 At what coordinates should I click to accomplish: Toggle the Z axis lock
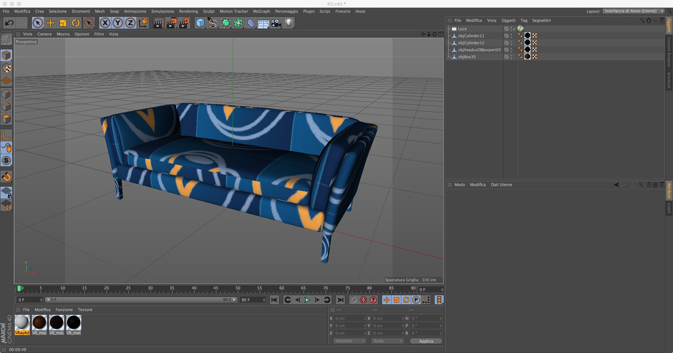[x=130, y=23]
